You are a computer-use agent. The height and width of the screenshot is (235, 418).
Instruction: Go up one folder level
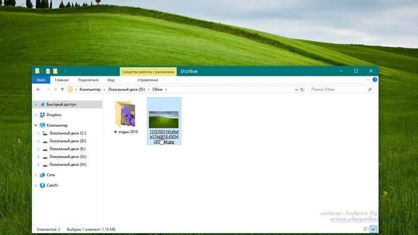click(x=63, y=89)
